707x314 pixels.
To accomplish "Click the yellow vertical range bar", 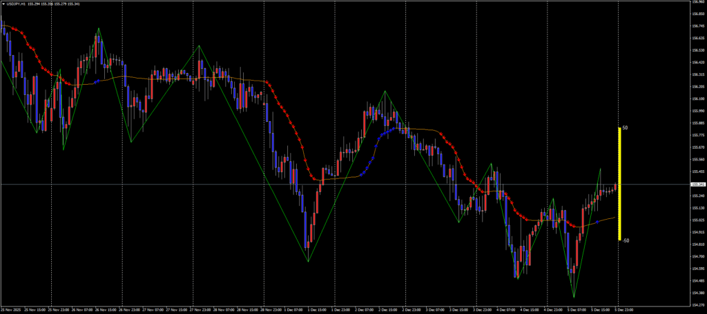I will (x=619, y=185).
